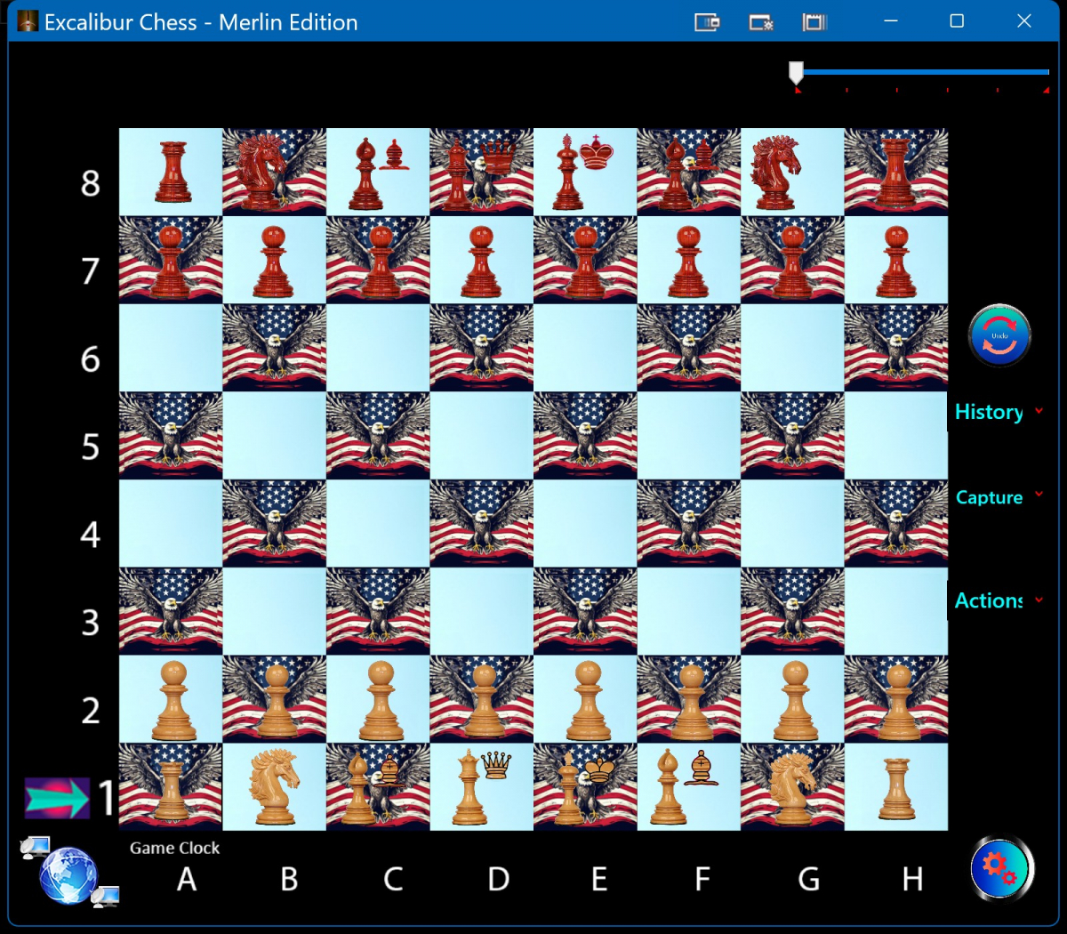Screen dimensions: 1067x934
Task: Select the white pawn on E2
Action: coord(585,700)
